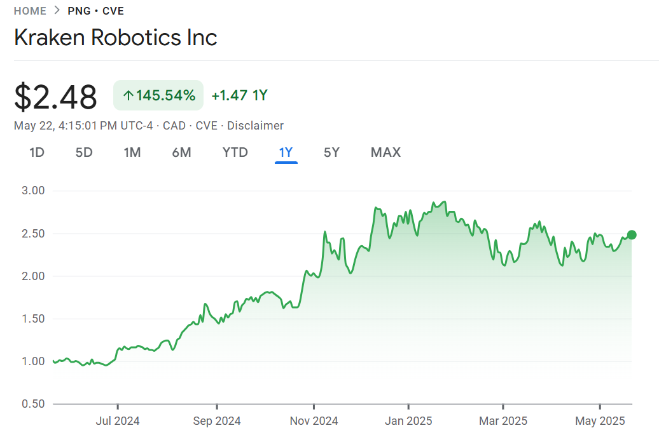Select the 1D time range tab

coord(37,152)
